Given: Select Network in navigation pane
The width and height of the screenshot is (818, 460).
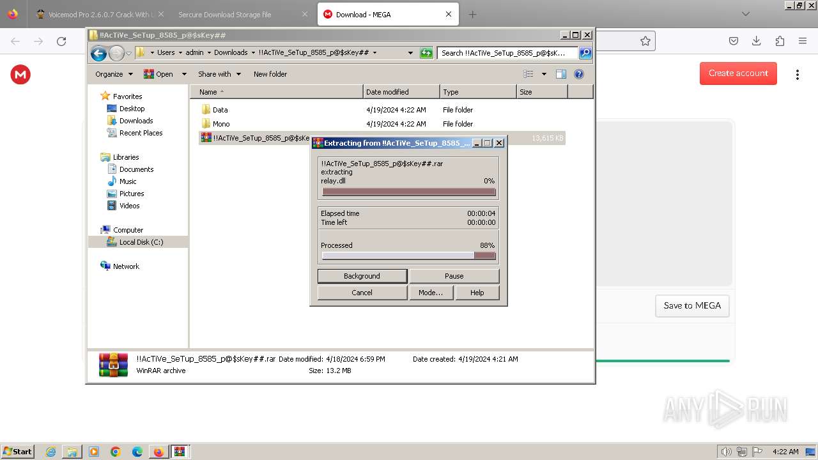Looking at the screenshot, I should click(x=126, y=266).
